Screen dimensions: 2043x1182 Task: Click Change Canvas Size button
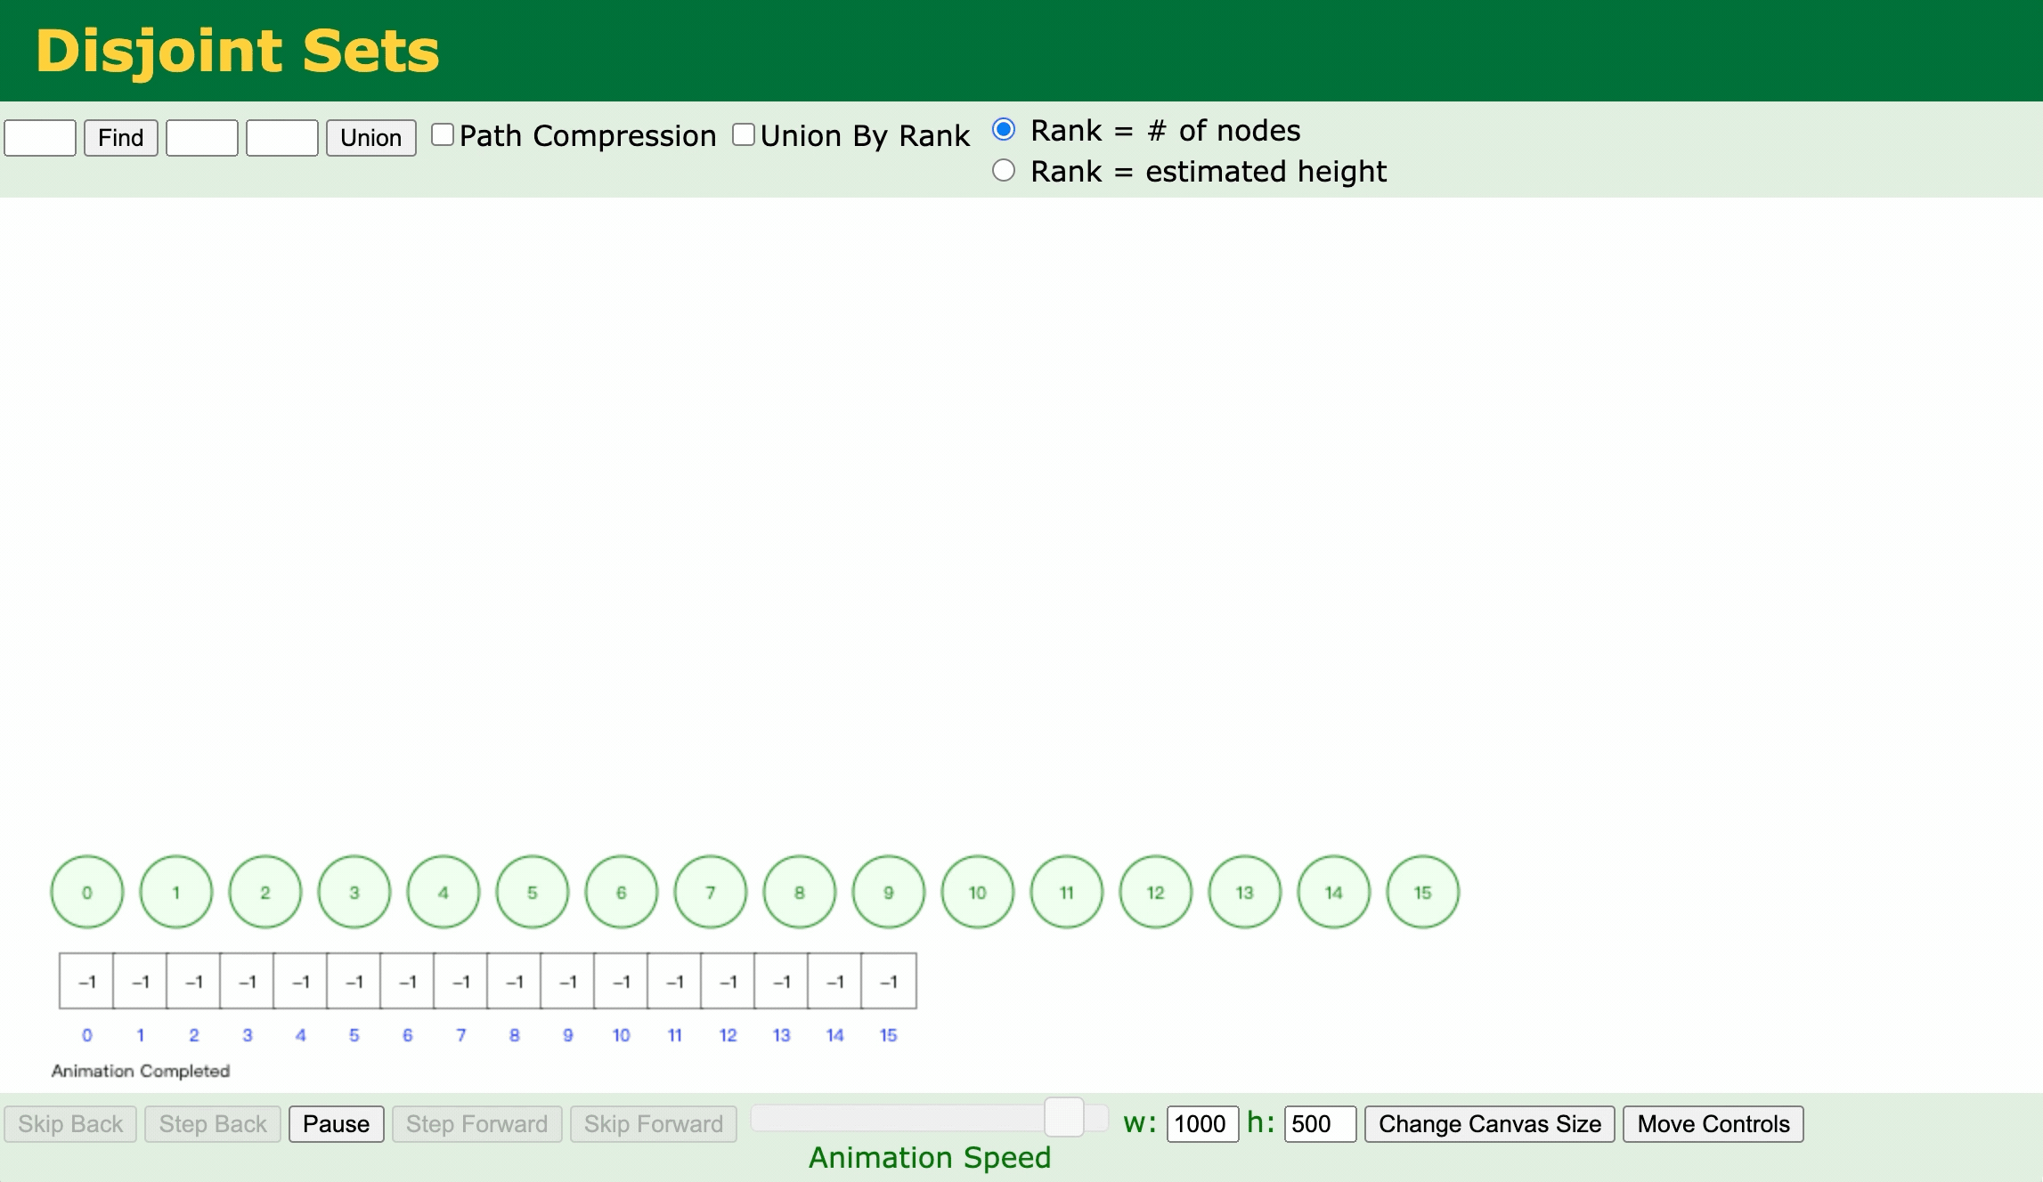1489,1124
